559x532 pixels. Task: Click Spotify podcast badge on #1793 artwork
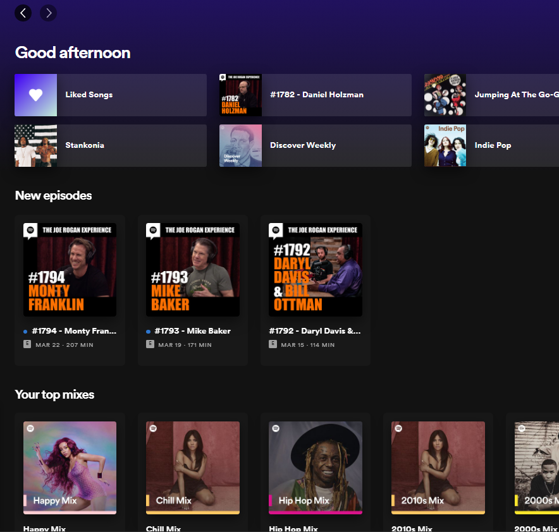pos(153,231)
